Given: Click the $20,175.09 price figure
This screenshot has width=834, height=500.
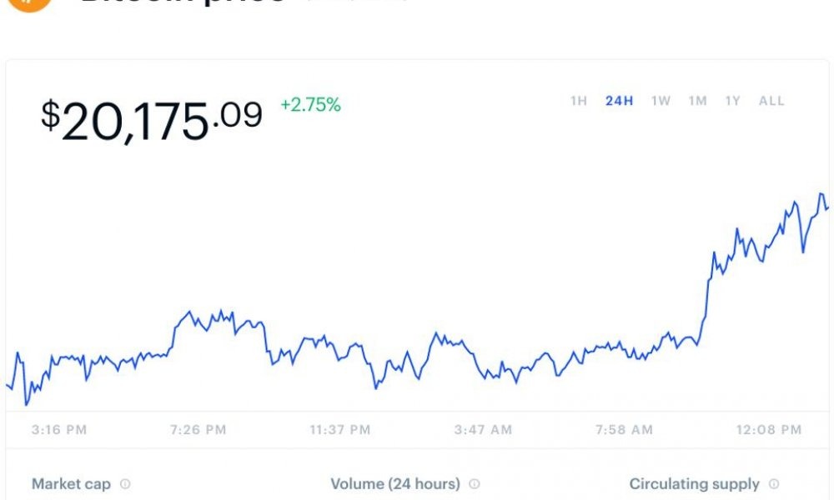Looking at the screenshot, I should tap(152, 121).
